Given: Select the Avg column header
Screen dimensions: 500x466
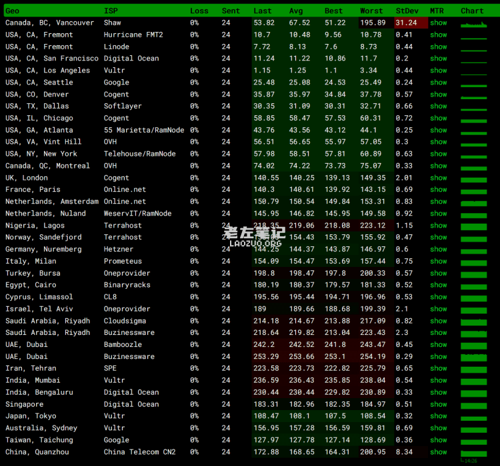Looking at the screenshot, I should (x=296, y=11).
